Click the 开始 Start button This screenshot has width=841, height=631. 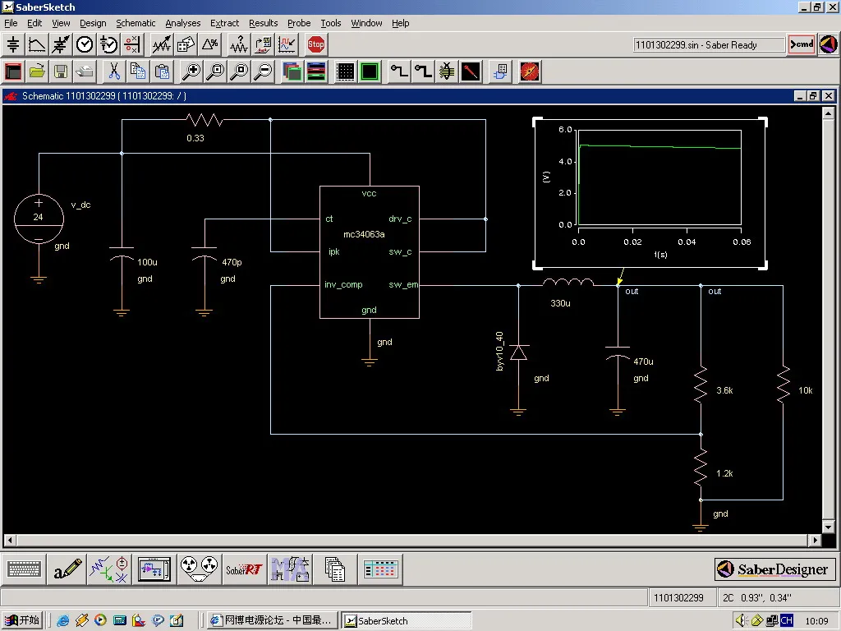[22, 620]
